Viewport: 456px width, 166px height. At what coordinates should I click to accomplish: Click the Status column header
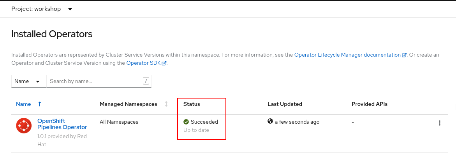coord(192,104)
